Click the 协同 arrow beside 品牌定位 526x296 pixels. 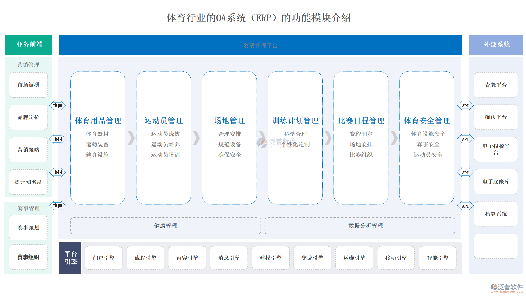[57, 106]
